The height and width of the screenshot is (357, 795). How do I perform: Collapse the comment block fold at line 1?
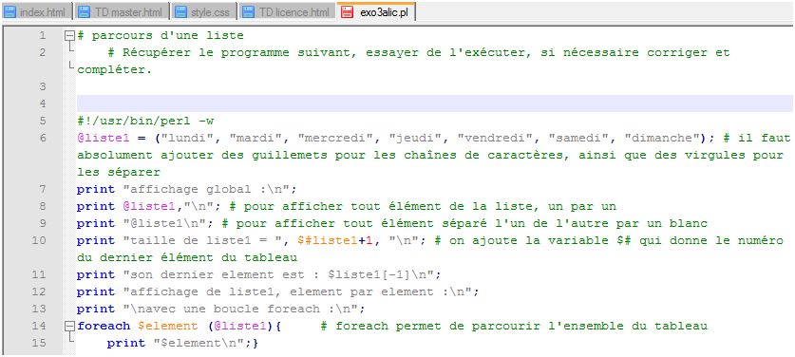click(70, 36)
